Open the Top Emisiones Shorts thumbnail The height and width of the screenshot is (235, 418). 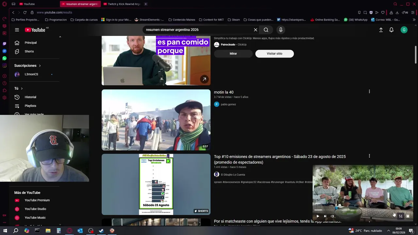pos(156,184)
